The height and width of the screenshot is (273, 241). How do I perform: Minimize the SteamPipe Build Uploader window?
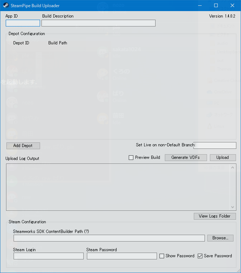point(200,6)
